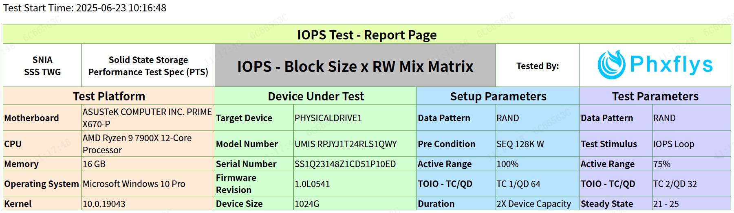The width and height of the screenshot is (734, 213).
Task: Click the serial number SS1Q23148Z1CD51P10ED
Action: 345,164
